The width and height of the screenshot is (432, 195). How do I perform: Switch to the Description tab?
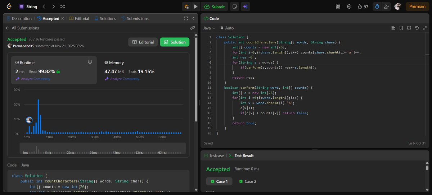(19, 18)
